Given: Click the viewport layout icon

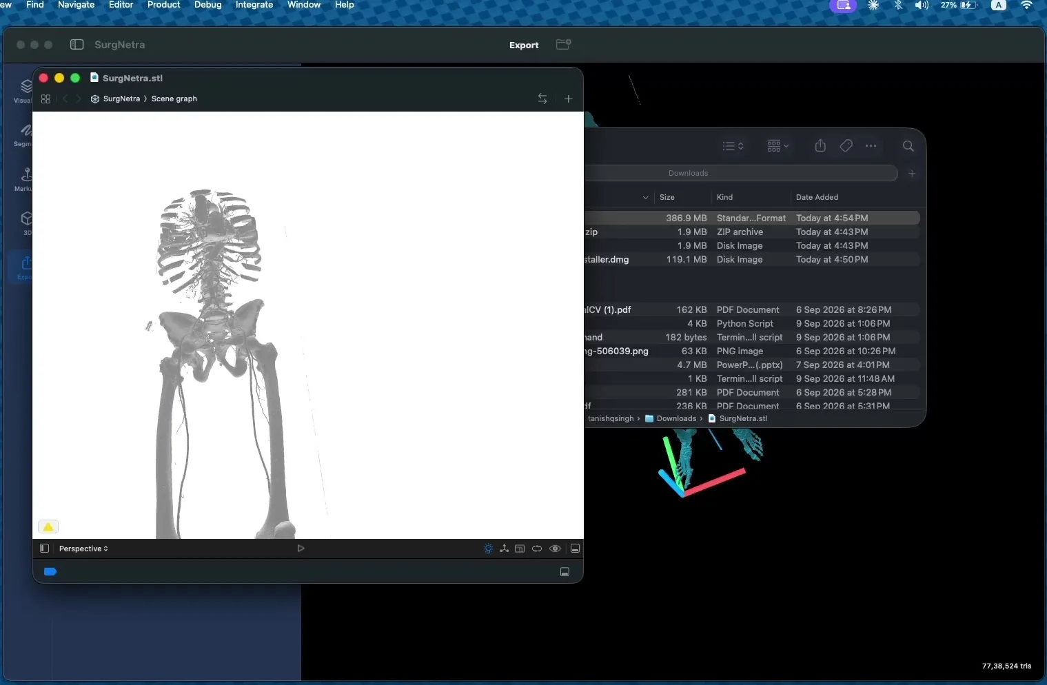Looking at the screenshot, I should [520, 549].
